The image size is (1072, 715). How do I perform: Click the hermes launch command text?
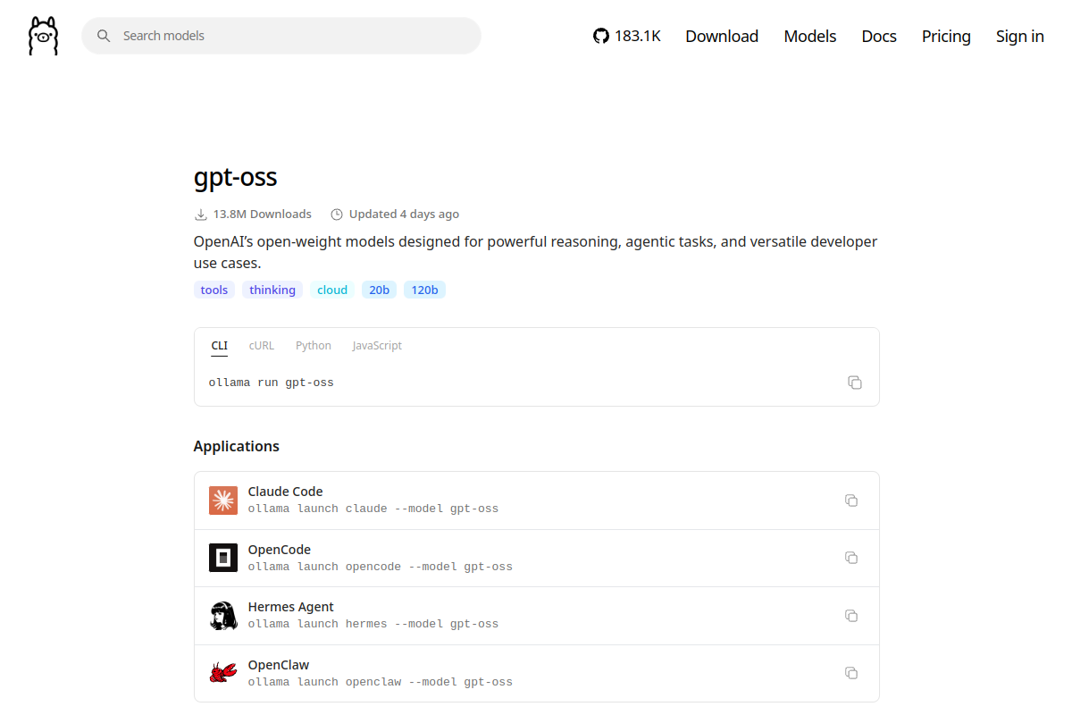(373, 624)
